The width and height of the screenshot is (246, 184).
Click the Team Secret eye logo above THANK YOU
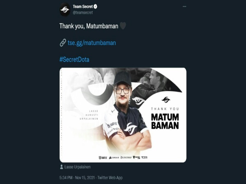point(166,100)
